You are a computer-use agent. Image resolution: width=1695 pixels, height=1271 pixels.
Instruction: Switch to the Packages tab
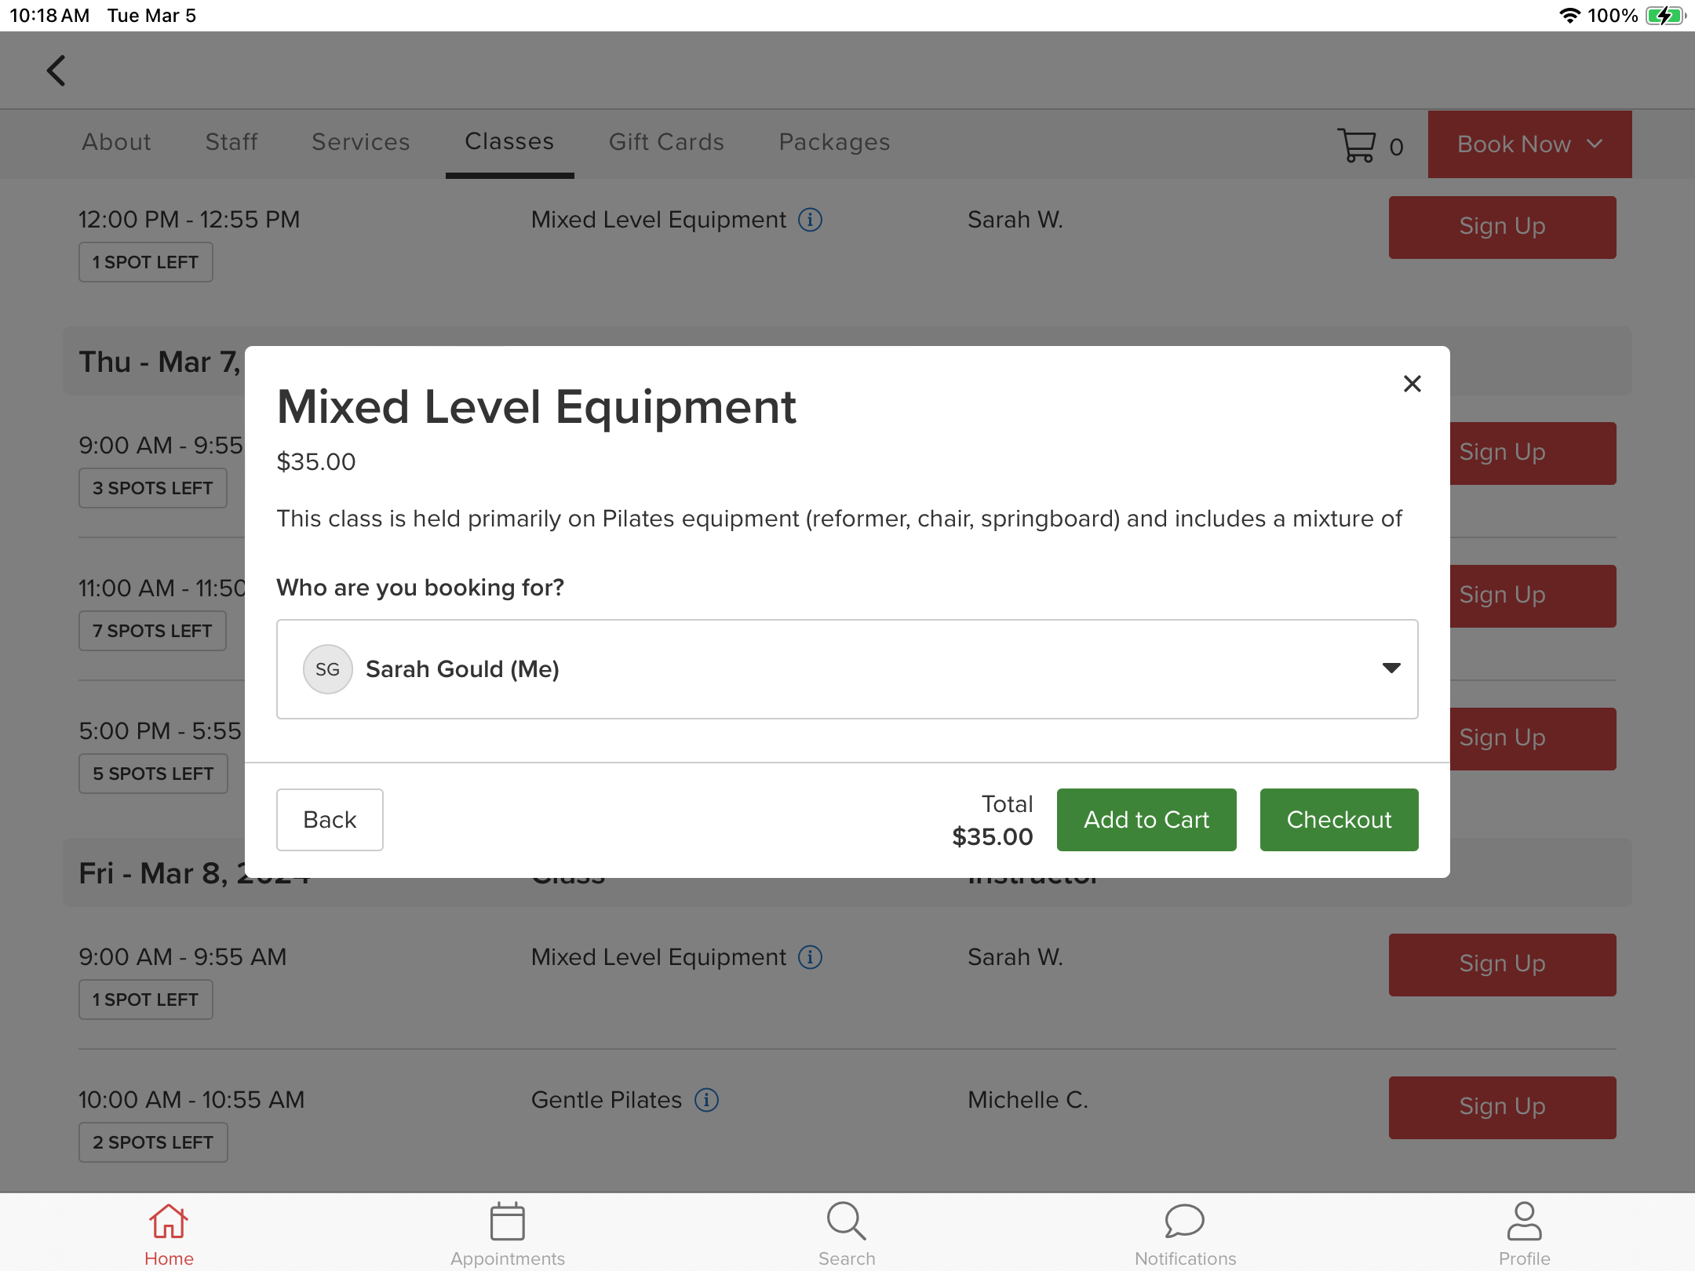point(834,142)
